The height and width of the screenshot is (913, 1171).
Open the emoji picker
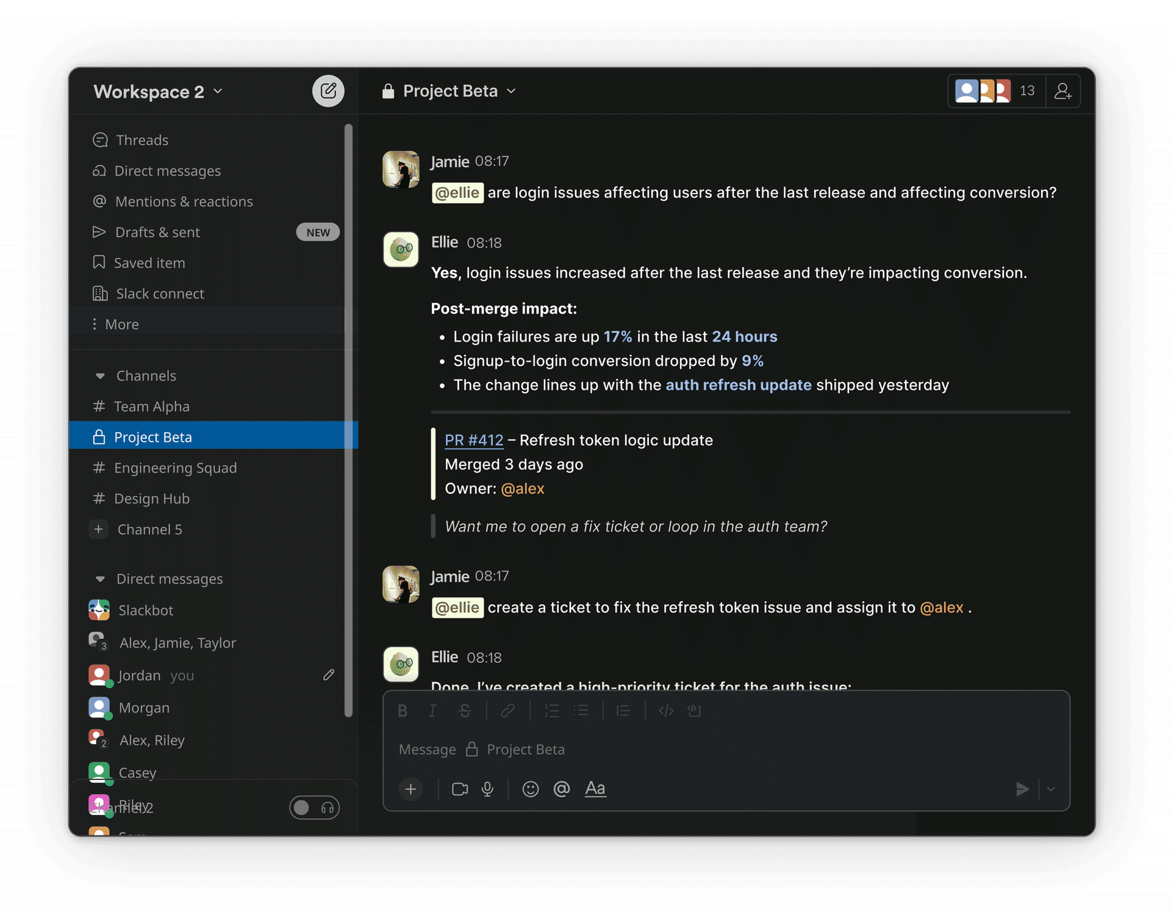tap(531, 789)
